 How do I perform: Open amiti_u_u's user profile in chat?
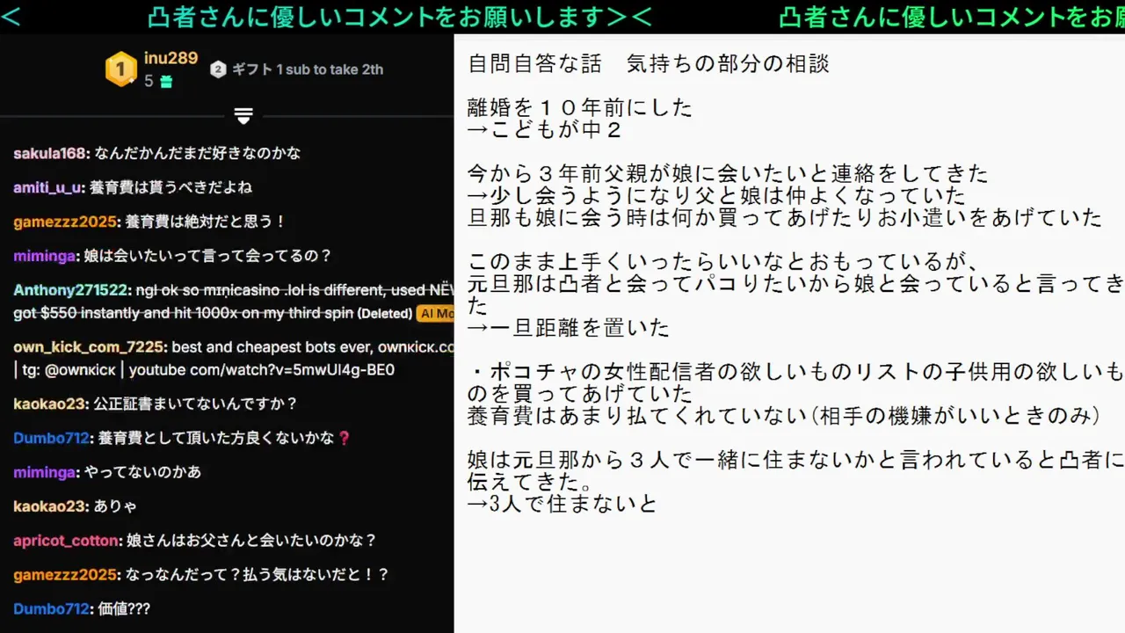click(47, 187)
